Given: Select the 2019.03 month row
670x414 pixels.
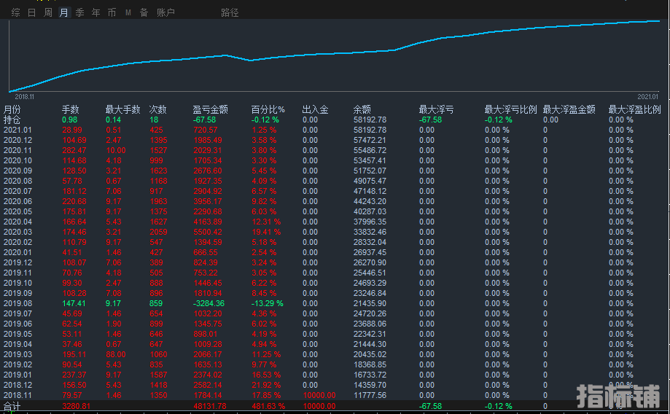Looking at the screenshot, I should click(x=335, y=355).
